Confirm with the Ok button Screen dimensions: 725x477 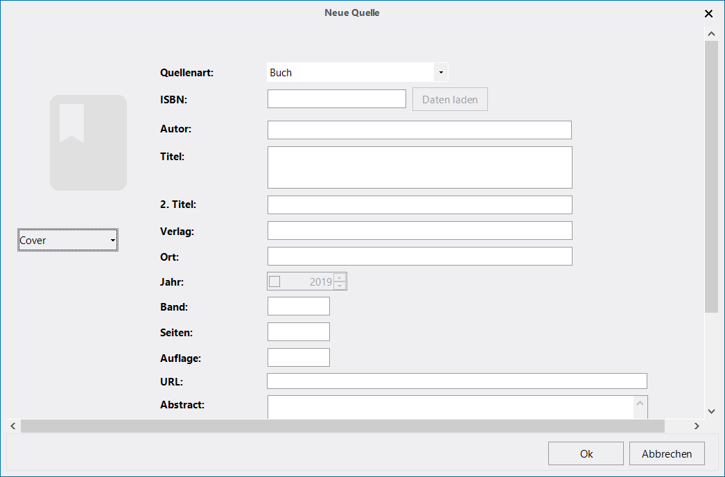586,453
